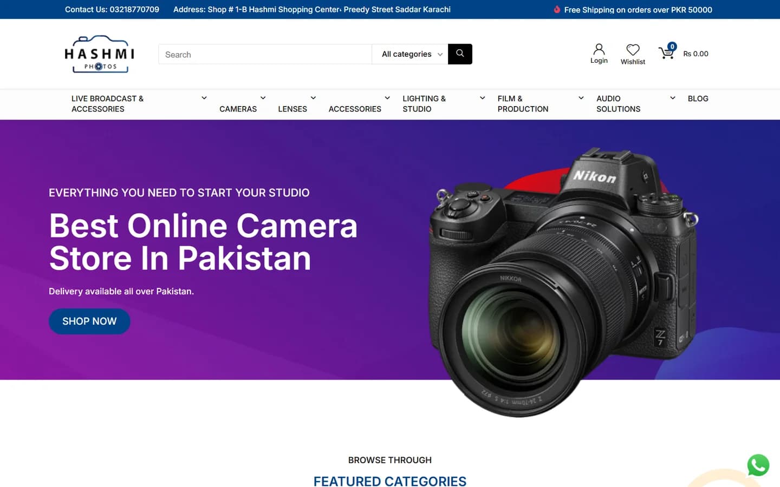Open the Lenses menu item
This screenshot has height=487, width=780.
(x=292, y=109)
